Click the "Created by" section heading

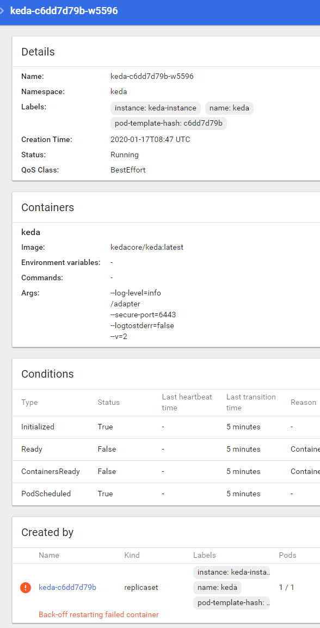pos(50,532)
